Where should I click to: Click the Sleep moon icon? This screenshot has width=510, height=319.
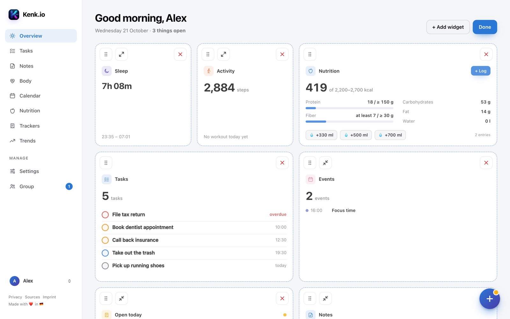[106, 71]
